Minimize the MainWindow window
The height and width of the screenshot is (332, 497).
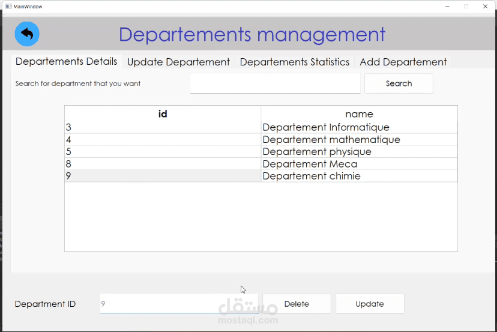(x=447, y=6)
